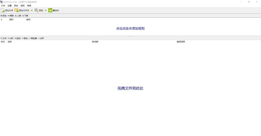Click the 添加文件 (Add Files) toolbar icon

pos(3,10)
